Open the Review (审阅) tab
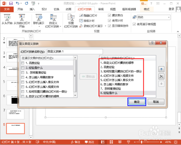The width and height of the screenshot is (181, 145). click(x=101, y=9)
